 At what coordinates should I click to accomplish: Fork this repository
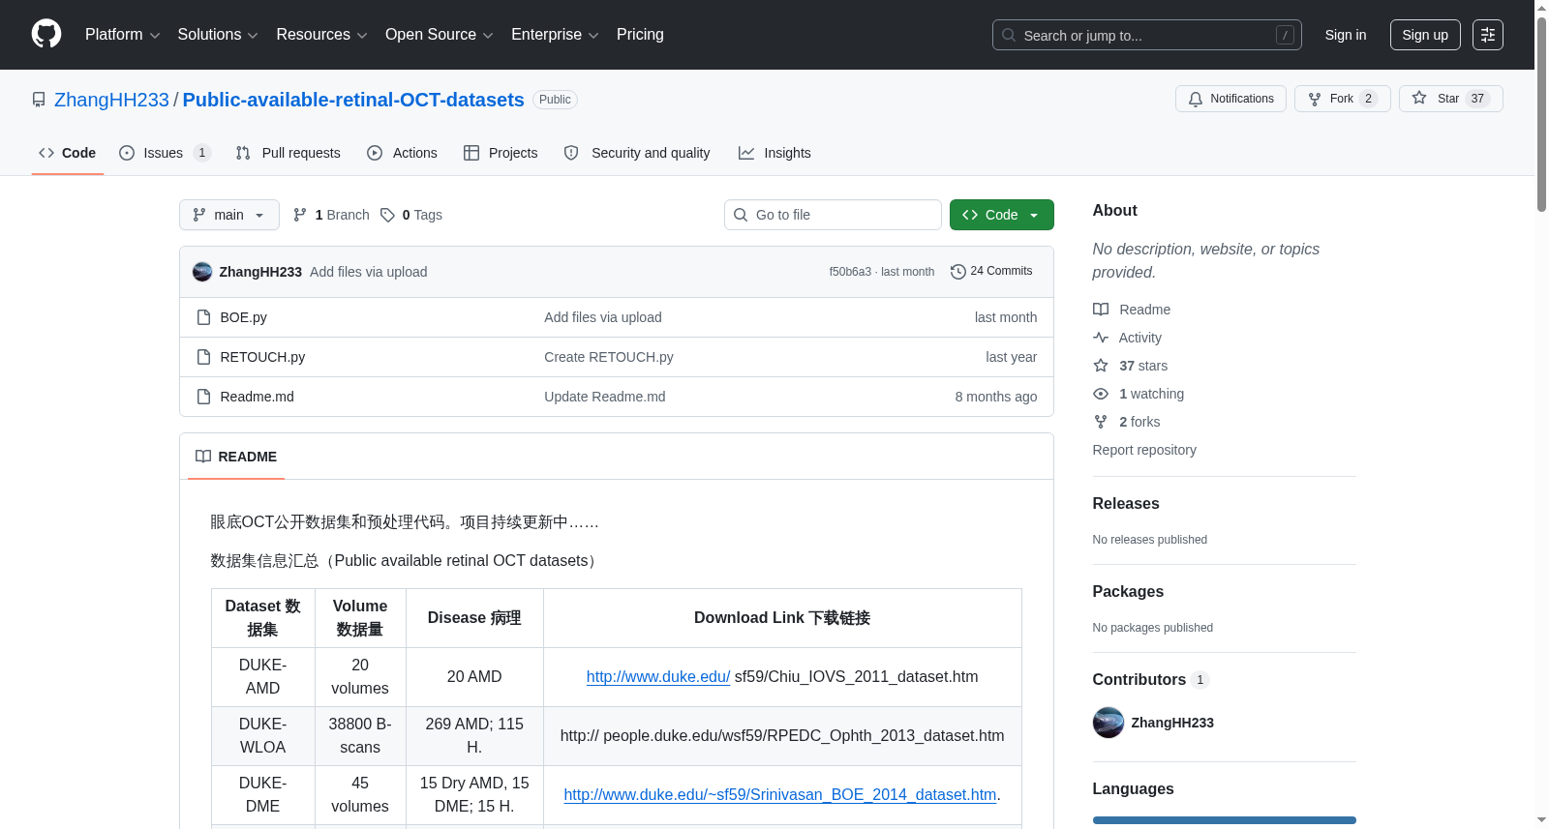(x=1342, y=99)
